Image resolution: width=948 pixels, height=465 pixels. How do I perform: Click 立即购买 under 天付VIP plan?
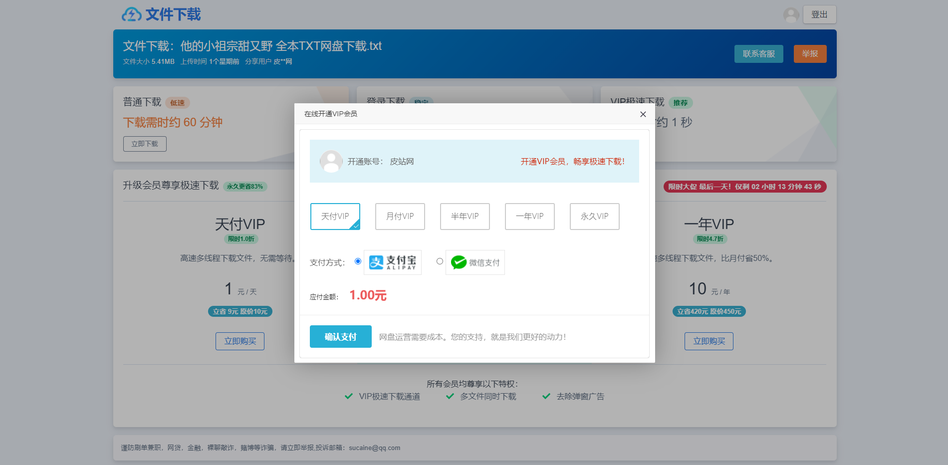(x=240, y=341)
